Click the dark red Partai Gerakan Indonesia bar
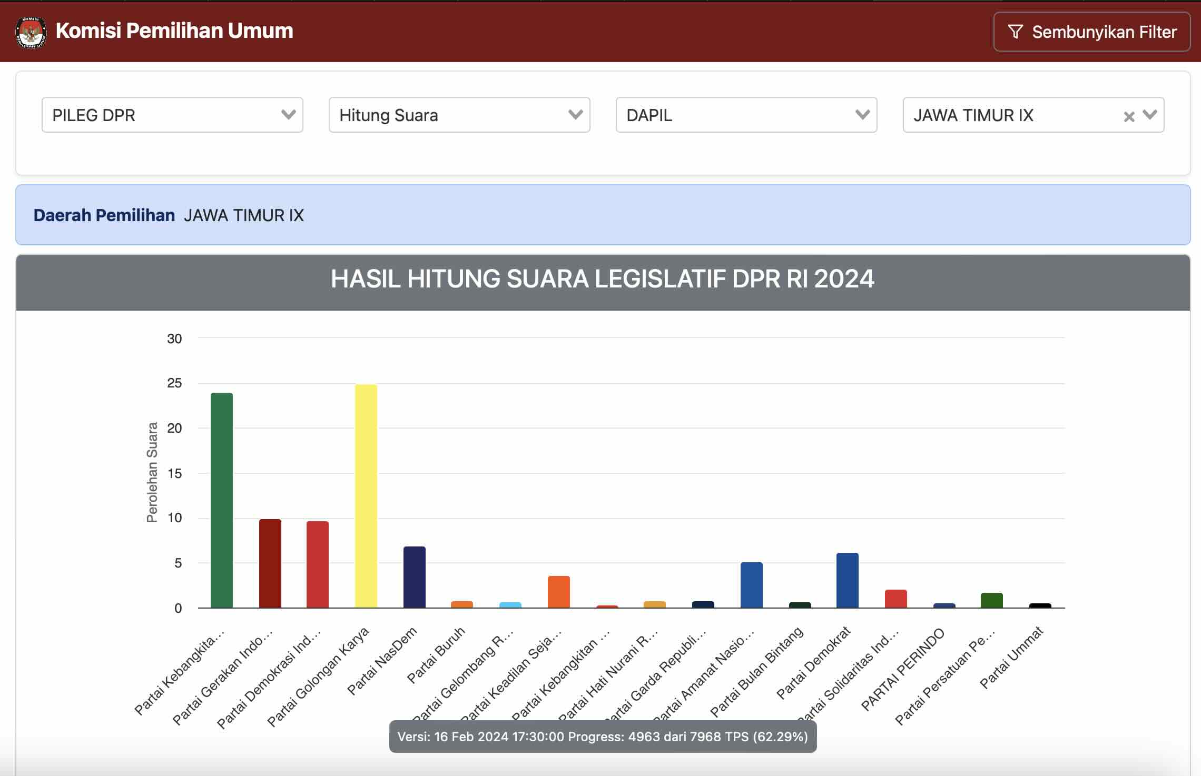This screenshot has width=1201, height=776. pos(270,563)
